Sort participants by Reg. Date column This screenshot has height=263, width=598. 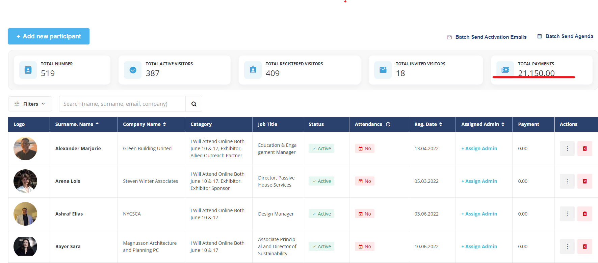[428, 124]
